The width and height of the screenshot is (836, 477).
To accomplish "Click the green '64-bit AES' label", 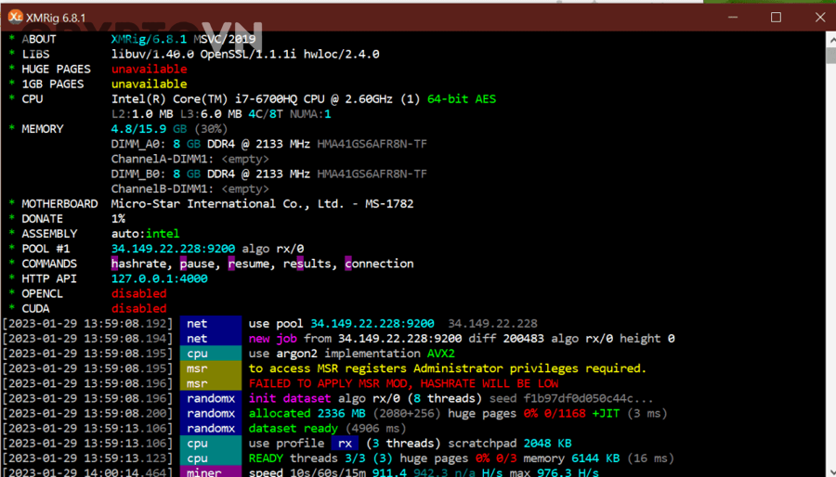I will pos(461,99).
